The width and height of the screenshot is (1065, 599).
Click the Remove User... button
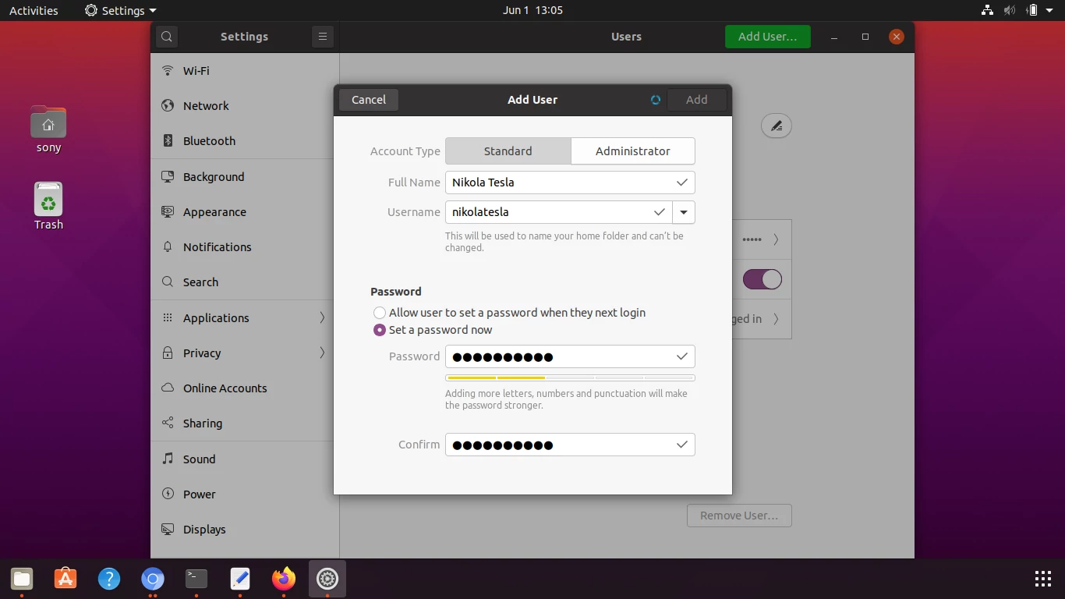[739, 516]
